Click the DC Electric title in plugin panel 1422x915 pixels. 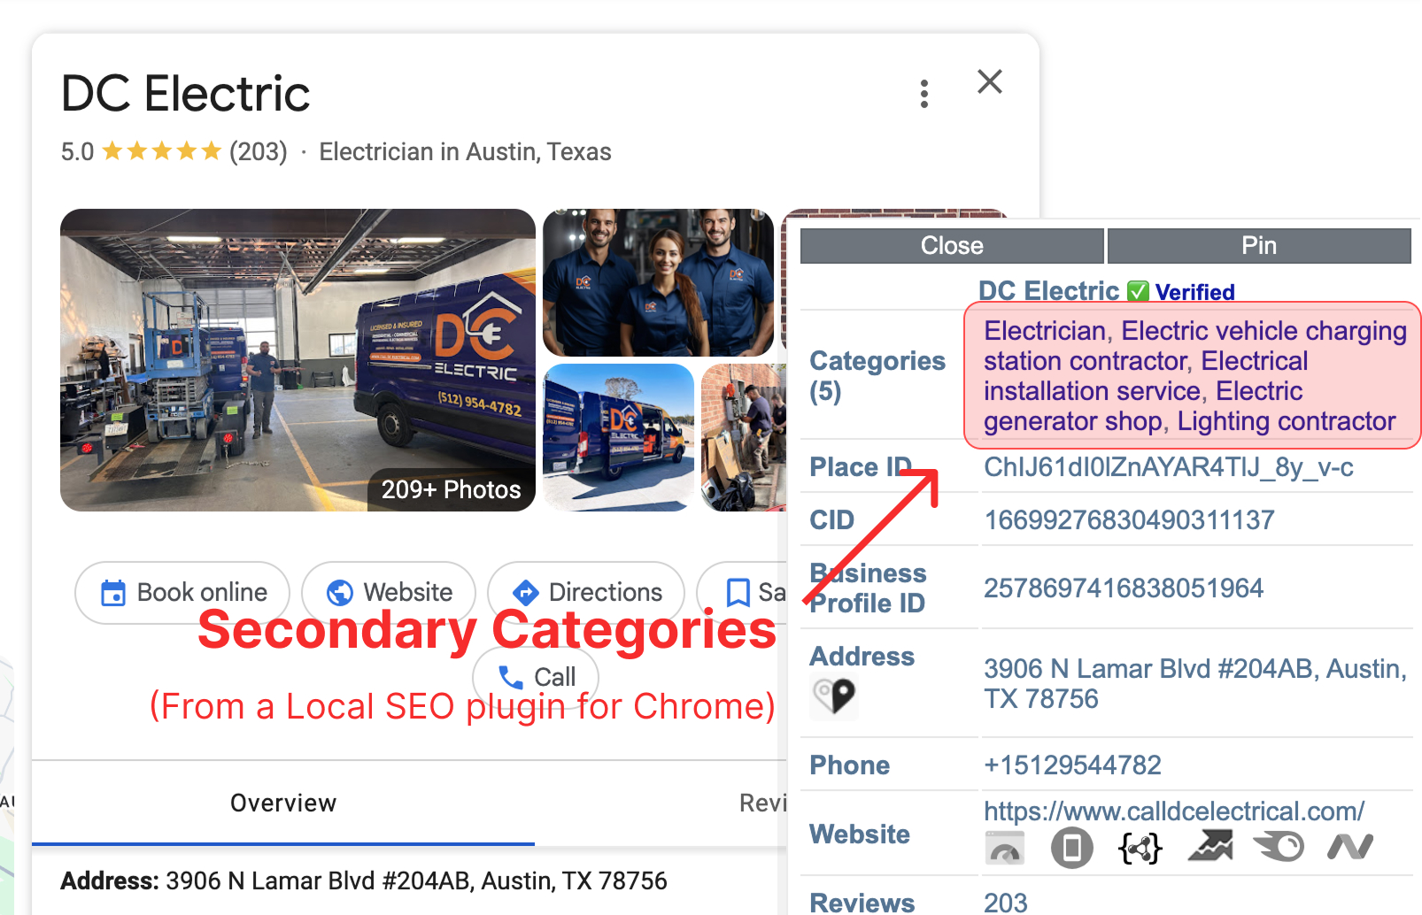coord(1048,290)
